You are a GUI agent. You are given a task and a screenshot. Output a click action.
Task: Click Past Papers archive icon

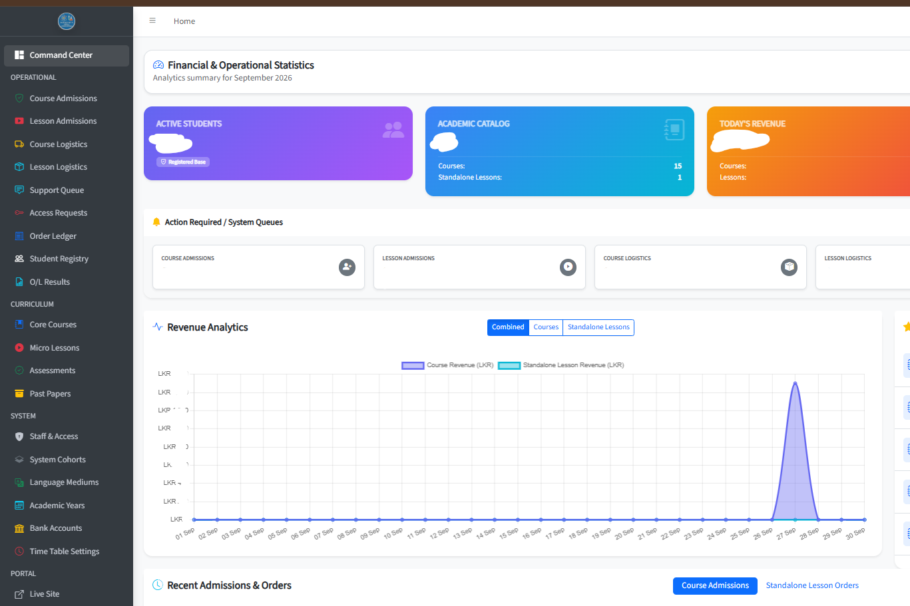tap(19, 394)
